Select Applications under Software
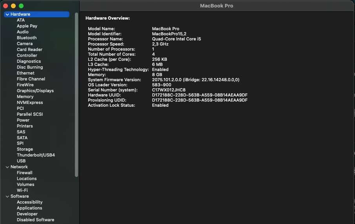The image size is (355, 224). pyautogui.click(x=29, y=208)
